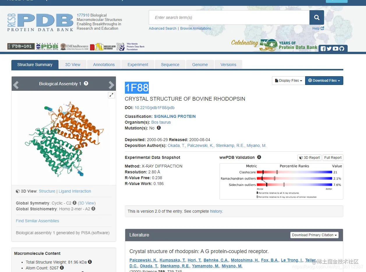Switch to the Genome tab
Image resolution: width=366 pixels, height=272 pixels.
tap(200, 65)
